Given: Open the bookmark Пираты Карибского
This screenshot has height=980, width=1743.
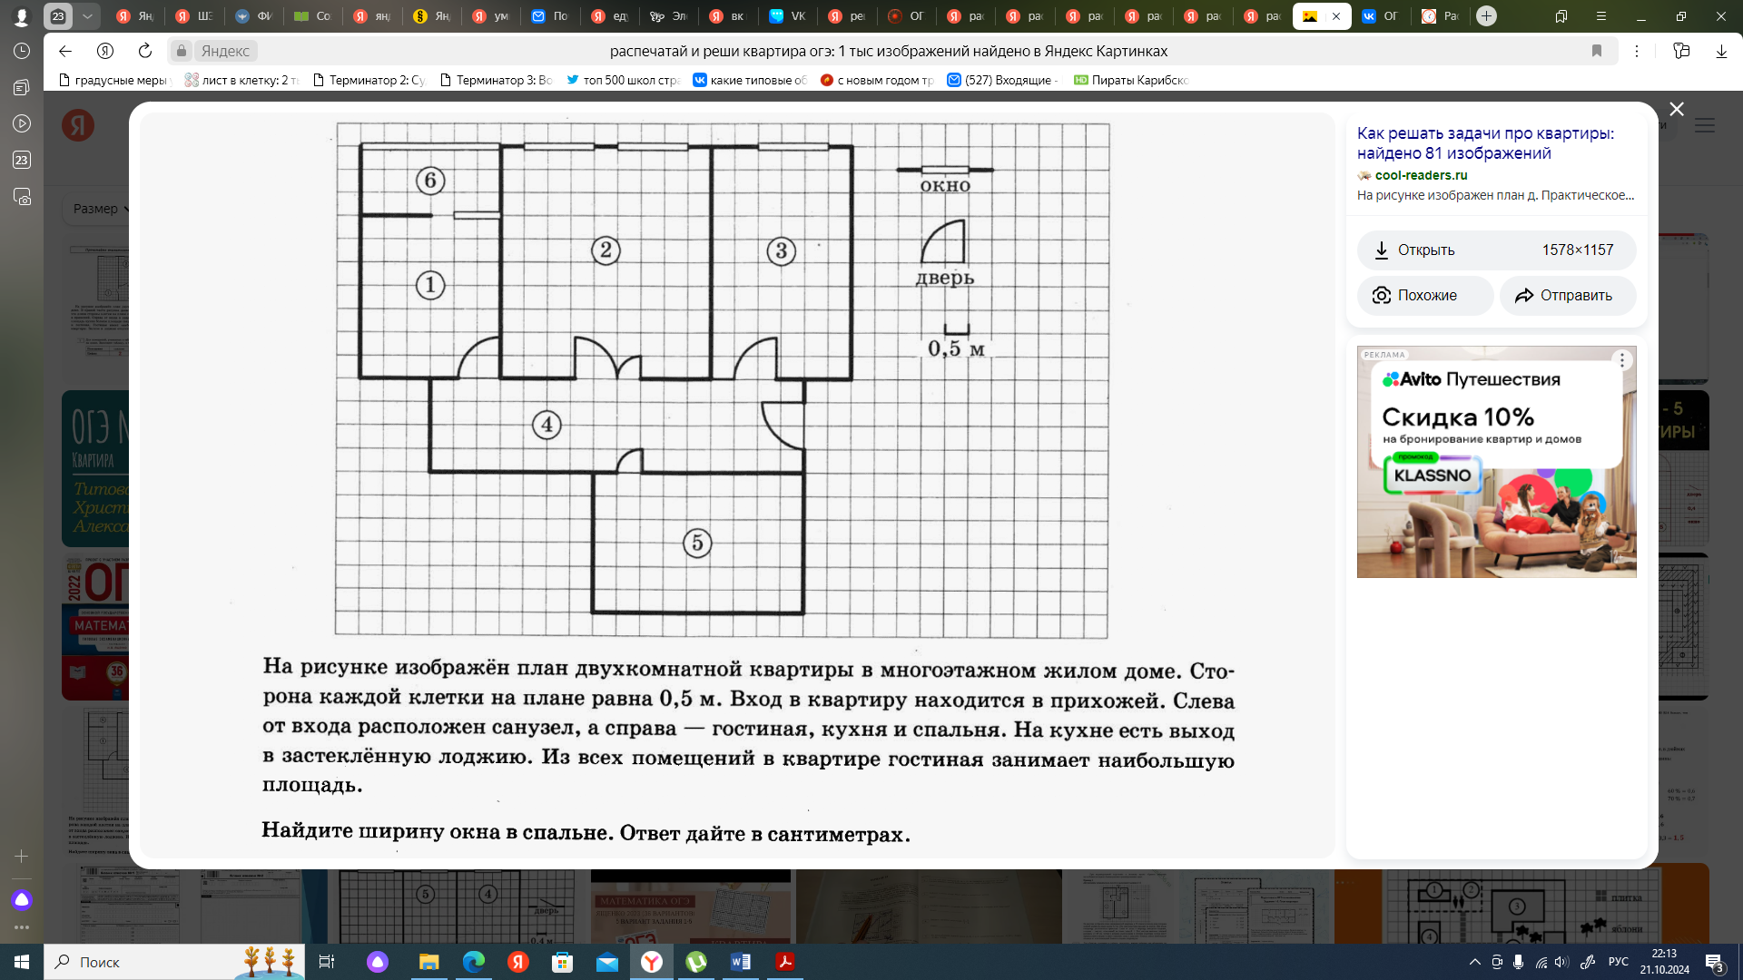Looking at the screenshot, I should click(x=1131, y=80).
